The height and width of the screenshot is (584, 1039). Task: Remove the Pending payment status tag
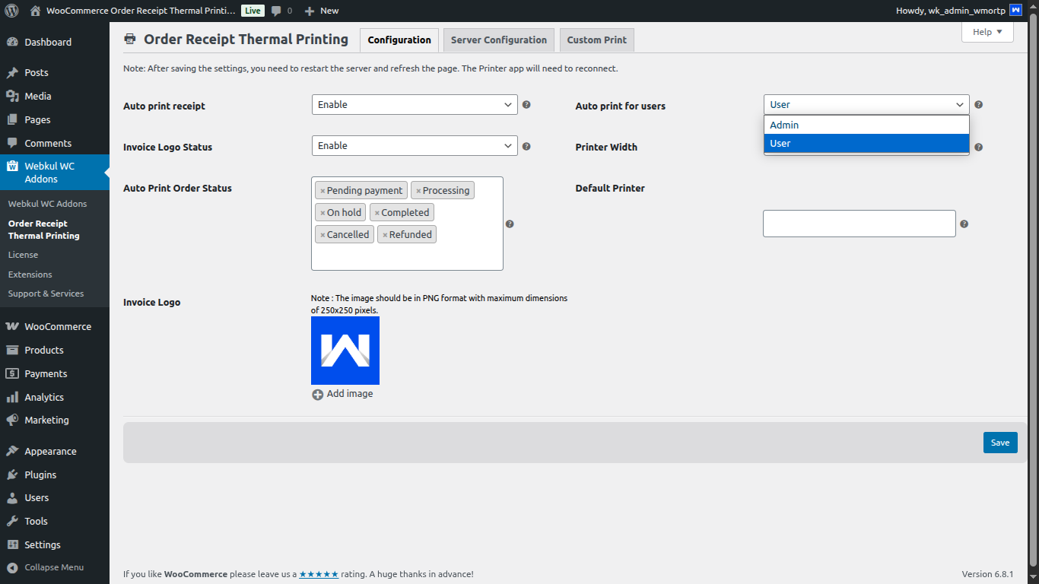click(x=323, y=191)
